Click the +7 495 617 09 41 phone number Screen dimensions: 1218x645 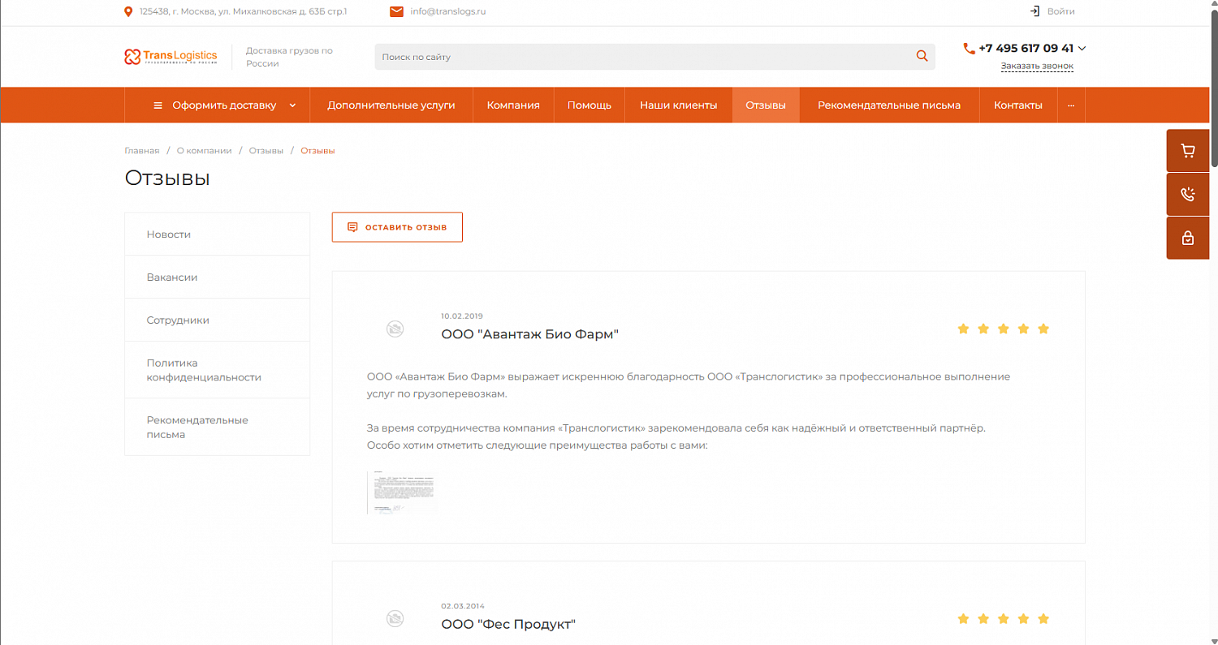pos(1026,48)
